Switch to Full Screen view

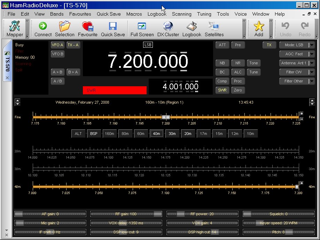coord(142,29)
